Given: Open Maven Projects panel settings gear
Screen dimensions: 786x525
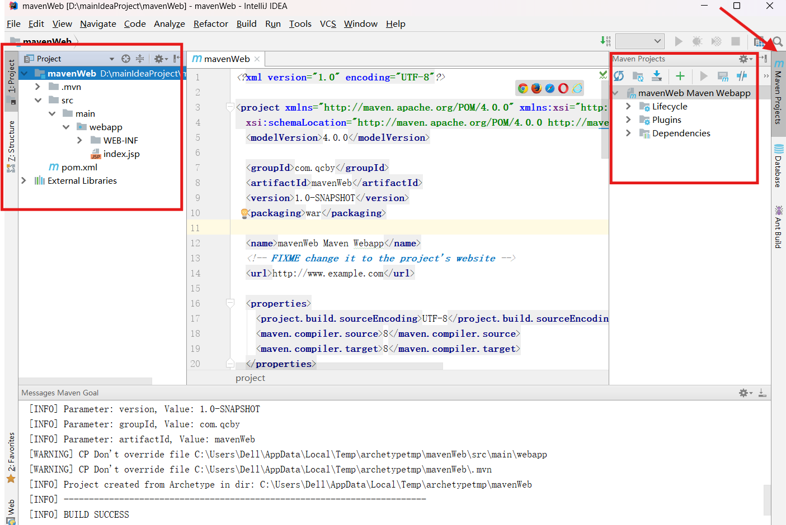Looking at the screenshot, I should pos(745,59).
